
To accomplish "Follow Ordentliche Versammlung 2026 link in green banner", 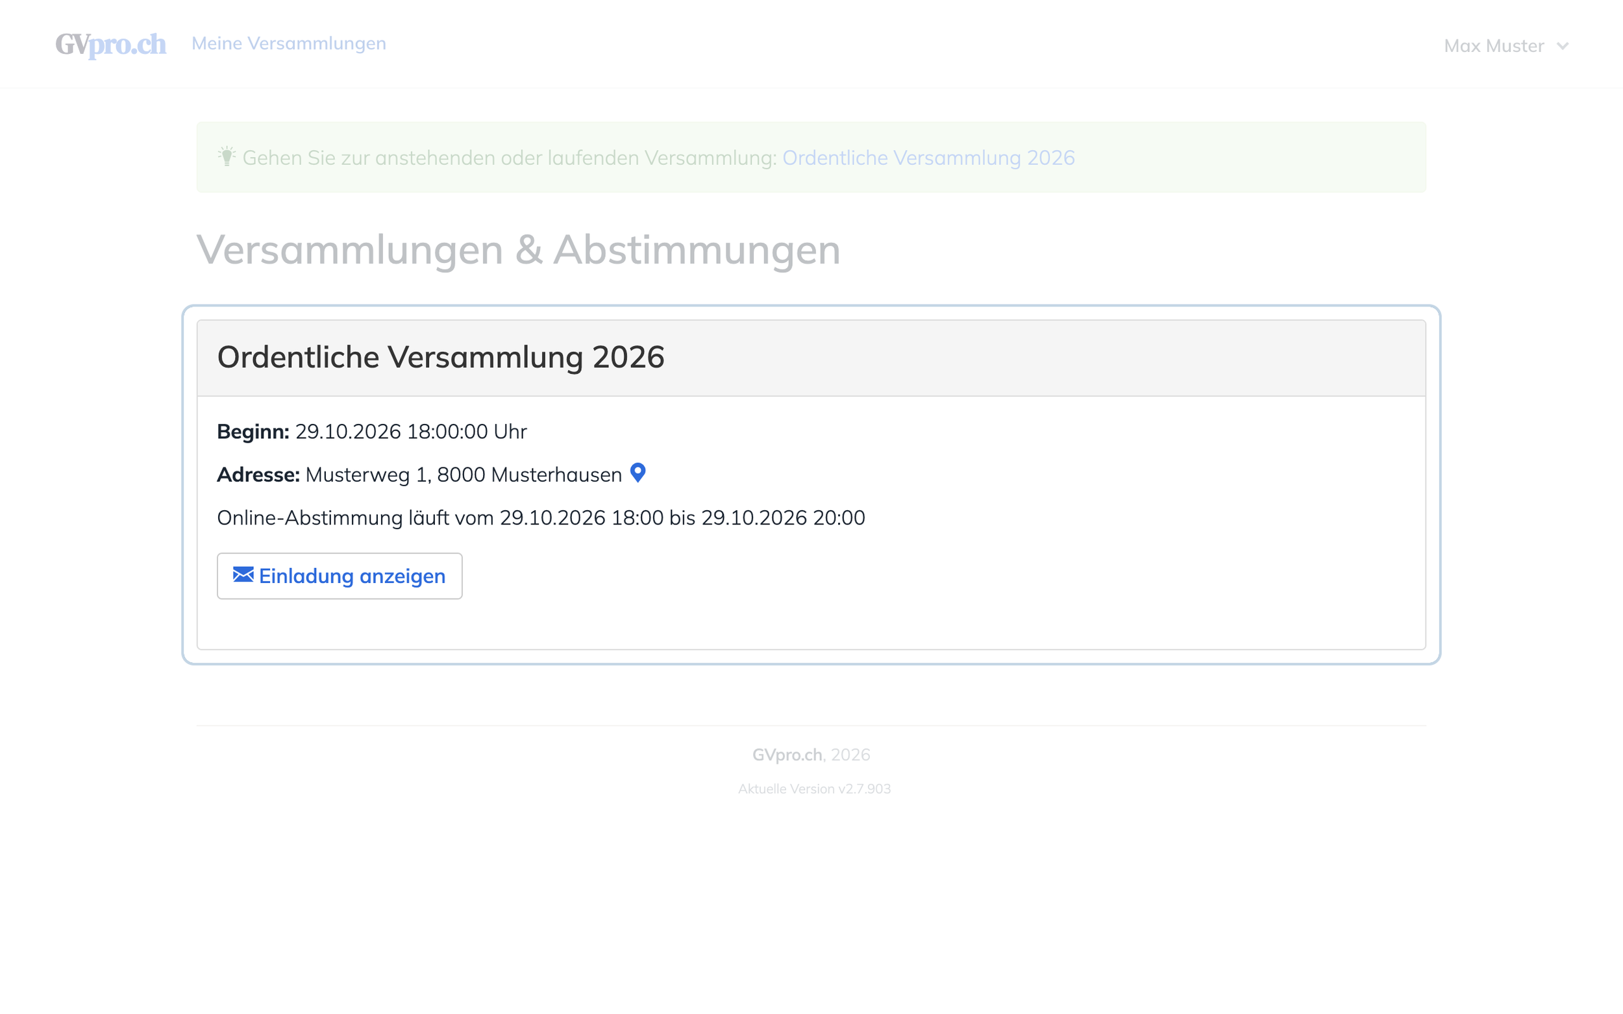I will (928, 158).
